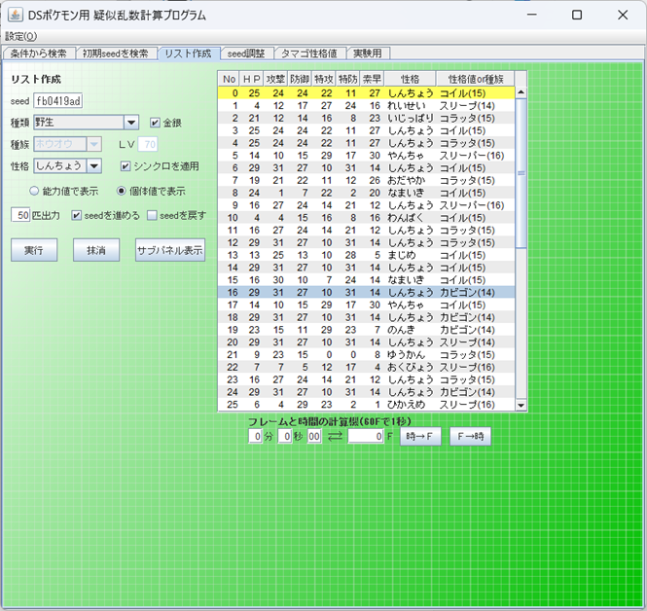Click the table scrollbar down arrow
The image size is (647, 611).
[521, 405]
